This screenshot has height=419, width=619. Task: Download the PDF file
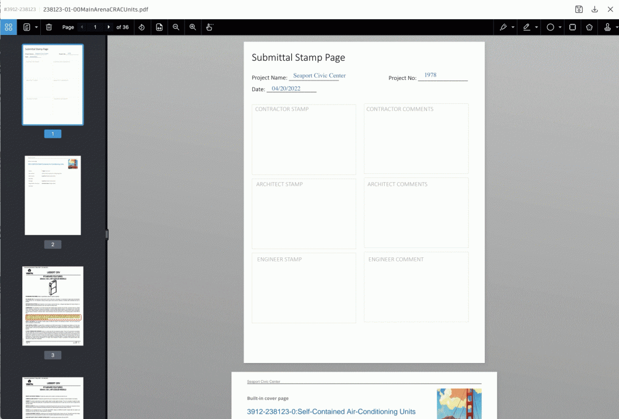[x=594, y=9]
